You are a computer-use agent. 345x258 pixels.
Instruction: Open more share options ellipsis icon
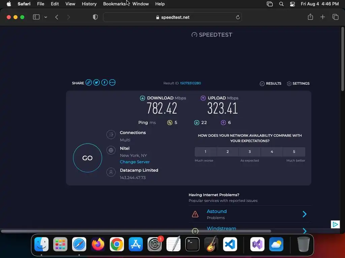click(x=112, y=83)
